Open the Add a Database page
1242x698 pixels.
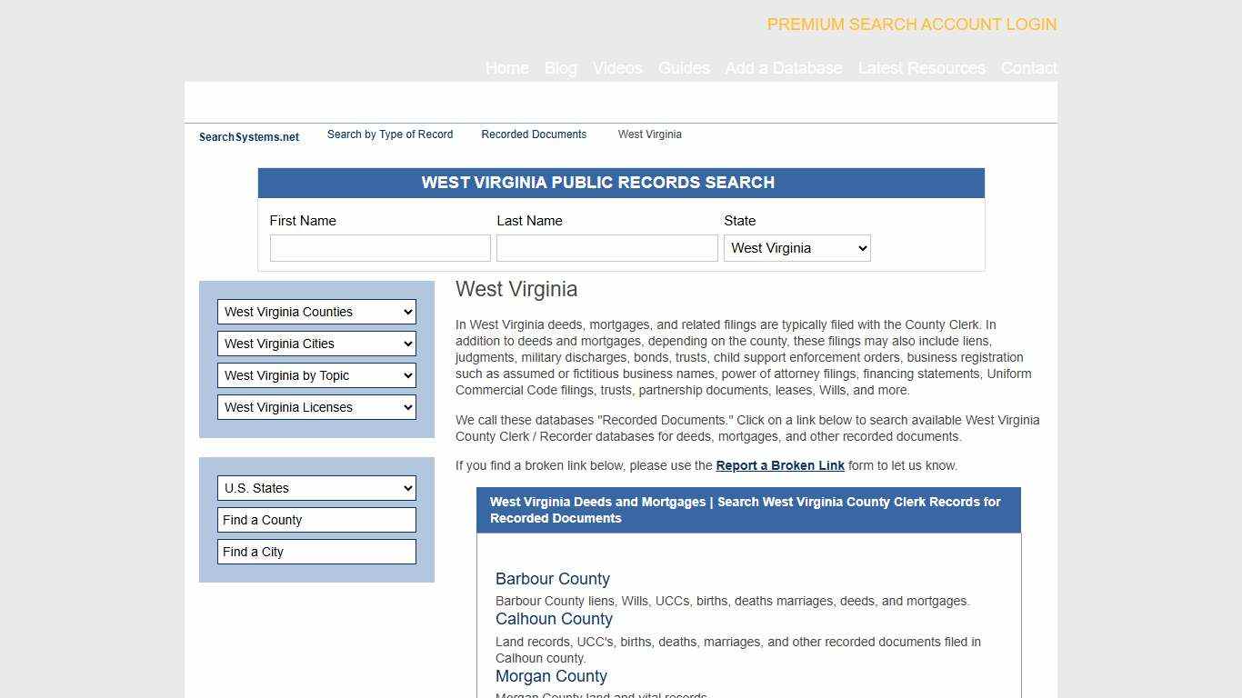point(784,68)
